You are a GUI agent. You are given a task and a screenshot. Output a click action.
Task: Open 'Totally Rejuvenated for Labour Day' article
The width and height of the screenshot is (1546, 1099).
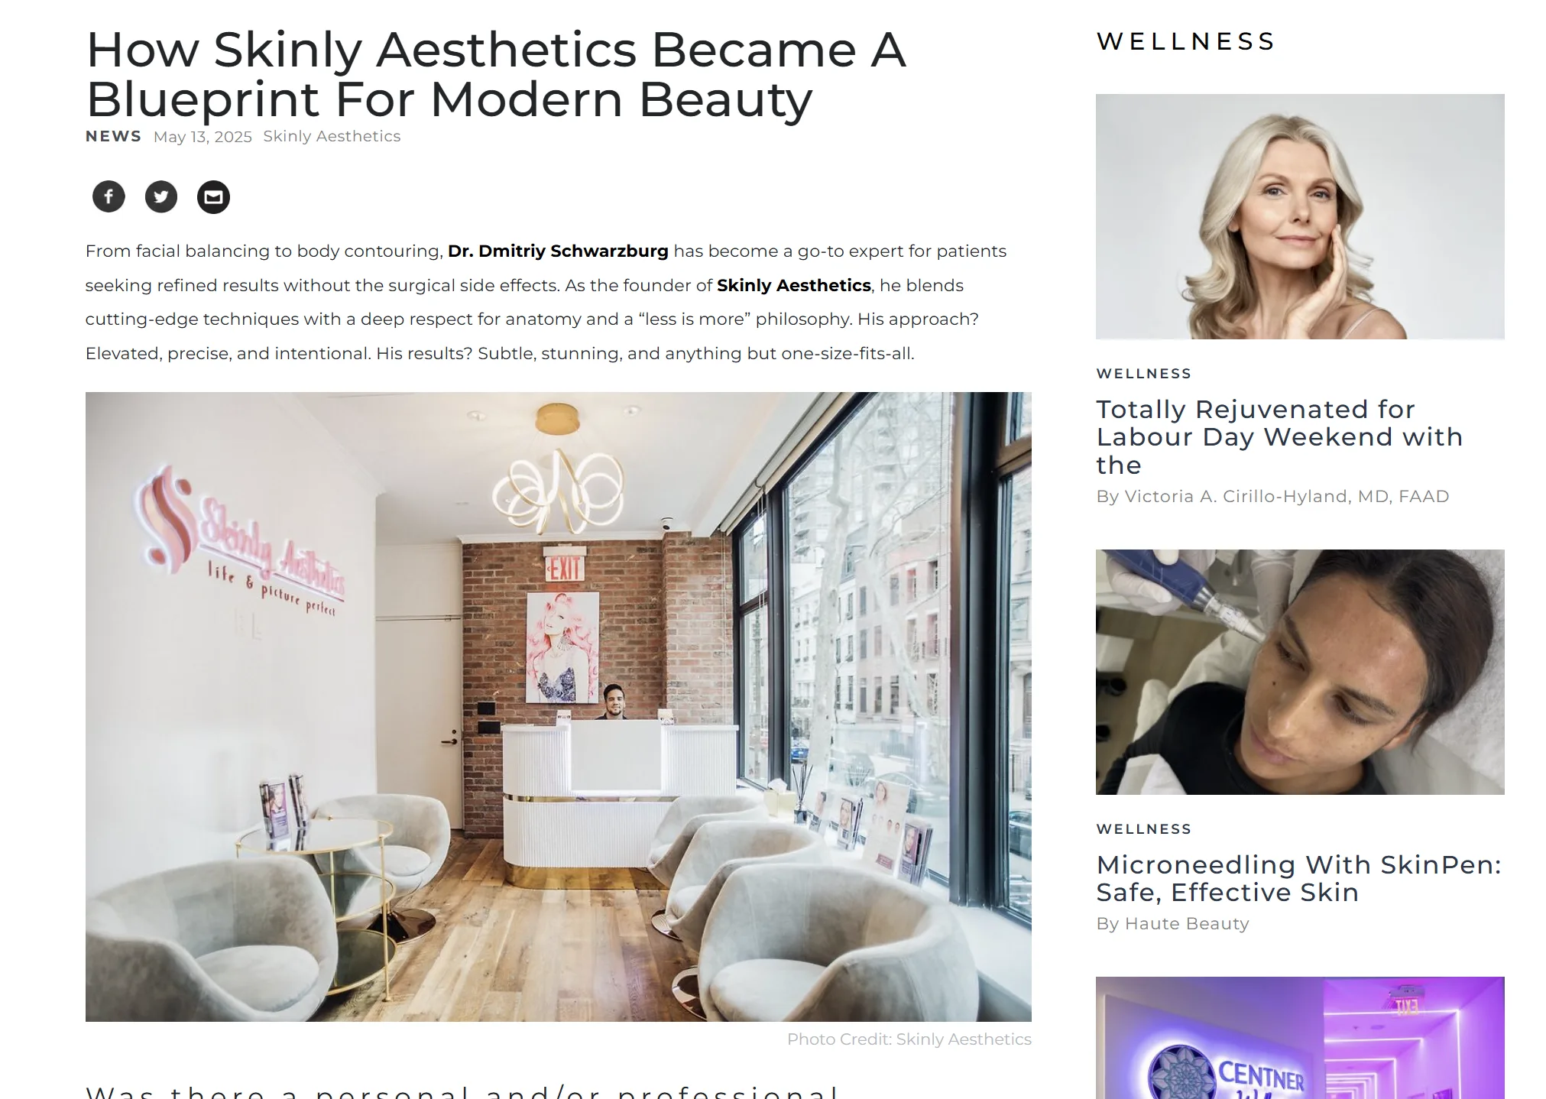[1279, 437]
